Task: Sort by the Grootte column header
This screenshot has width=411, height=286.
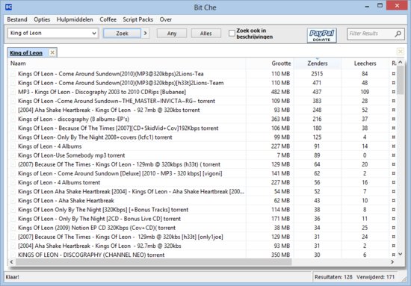Action: pos(270,63)
